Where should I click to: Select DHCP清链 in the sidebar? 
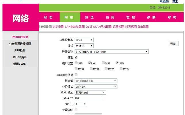pyautogui.click(x=20, y=57)
